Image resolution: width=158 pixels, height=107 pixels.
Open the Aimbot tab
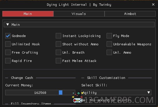[130, 14]
